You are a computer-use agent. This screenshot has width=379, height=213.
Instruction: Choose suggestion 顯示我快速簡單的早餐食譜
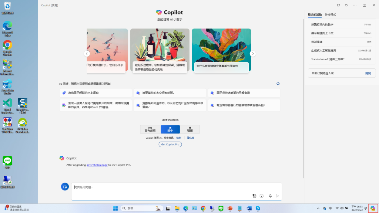244,93
